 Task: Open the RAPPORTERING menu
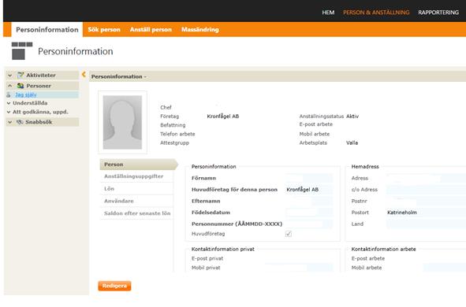click(438, 13)
